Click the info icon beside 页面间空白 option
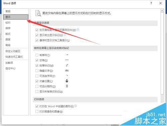This screenshot has width=167, height=126. click(x=78, y=29)
